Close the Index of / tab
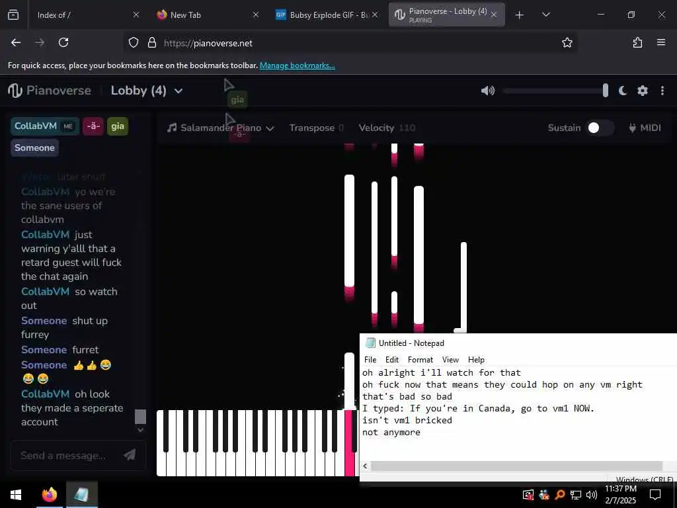The image size is (677, 508). click(136, 15)
